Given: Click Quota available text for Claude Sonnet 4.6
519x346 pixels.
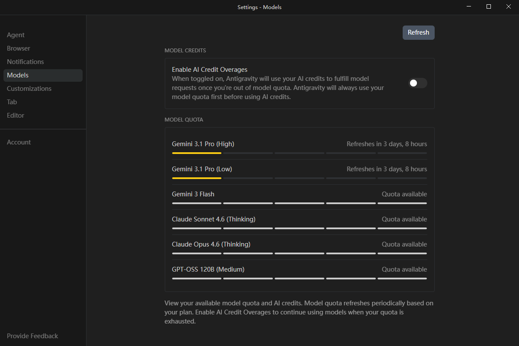Looking at the screenshot, I should [404, 219].
